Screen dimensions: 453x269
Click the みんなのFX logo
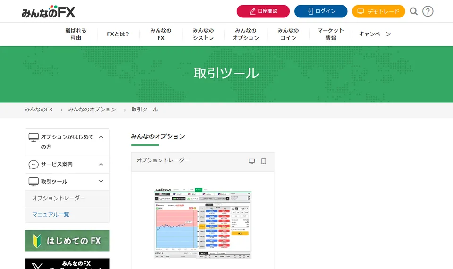click(x=48, y=11)
